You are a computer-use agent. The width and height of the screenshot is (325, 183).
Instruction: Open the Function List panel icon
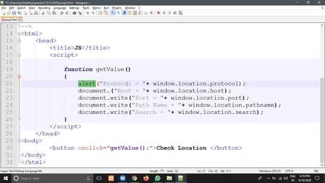[x=140, y=13]
